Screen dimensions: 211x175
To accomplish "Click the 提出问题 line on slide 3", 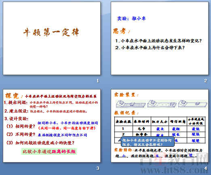I will 51,104.
